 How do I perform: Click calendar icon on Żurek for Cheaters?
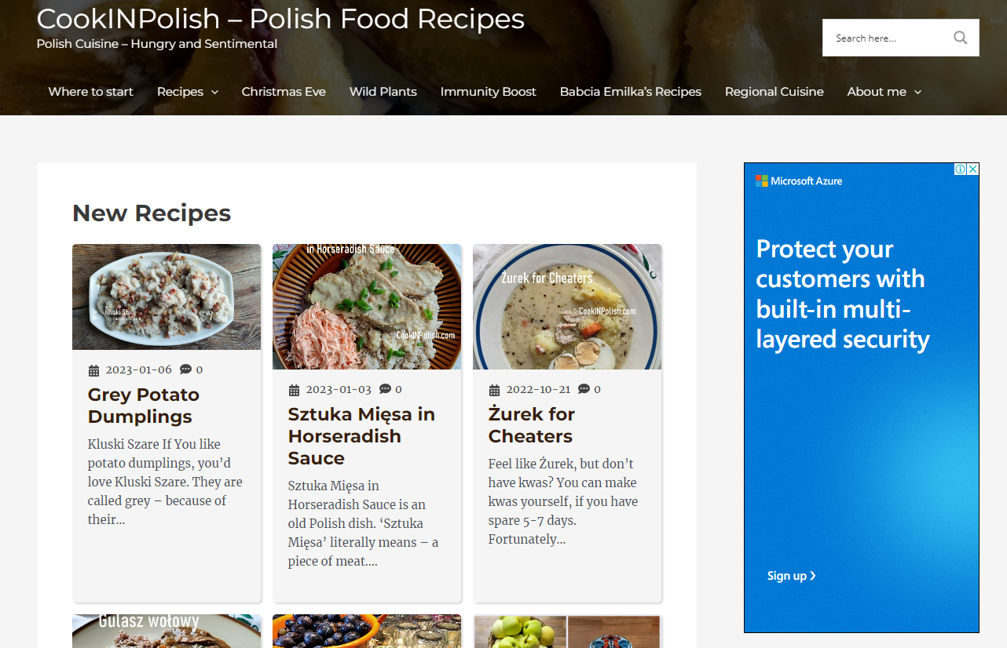click(x=494, y=390)
